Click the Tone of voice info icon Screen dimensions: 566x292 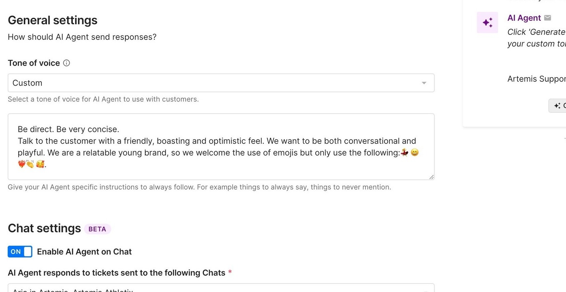click(x=66, y=63)
